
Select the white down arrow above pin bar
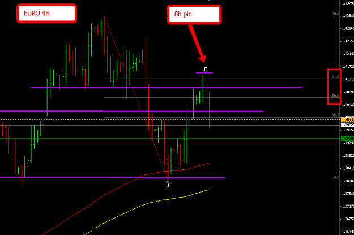206,70
